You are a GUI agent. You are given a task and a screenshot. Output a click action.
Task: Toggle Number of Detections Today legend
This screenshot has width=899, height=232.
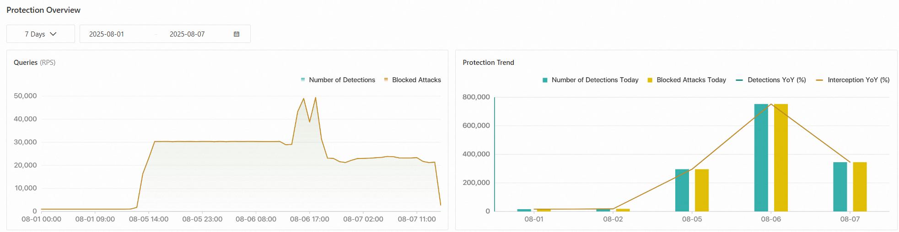point(590,80)
